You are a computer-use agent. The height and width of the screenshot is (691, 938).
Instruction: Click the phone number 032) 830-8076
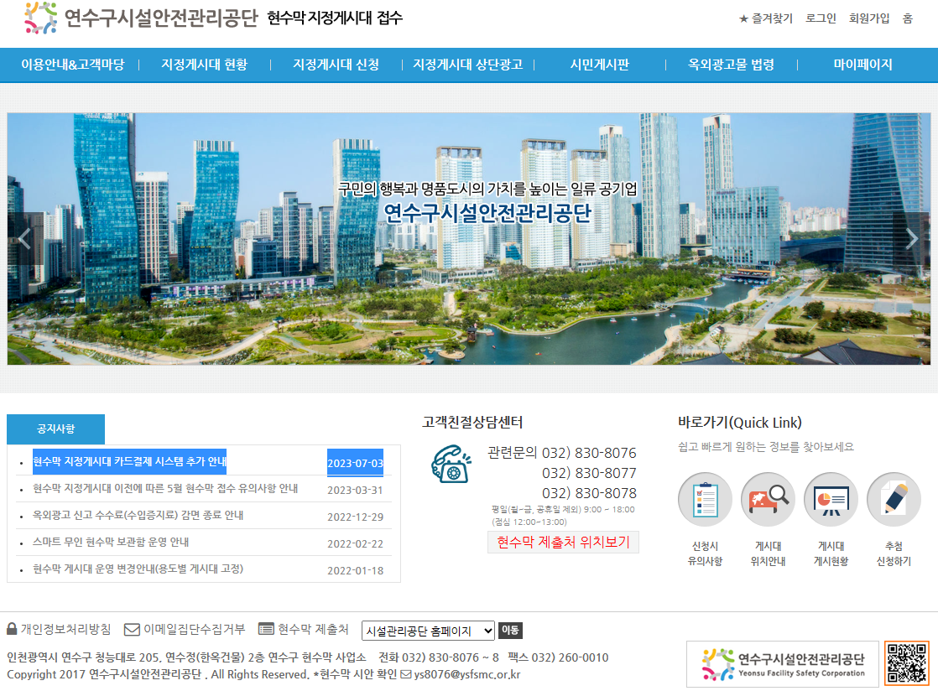click(x=589, y=453)
